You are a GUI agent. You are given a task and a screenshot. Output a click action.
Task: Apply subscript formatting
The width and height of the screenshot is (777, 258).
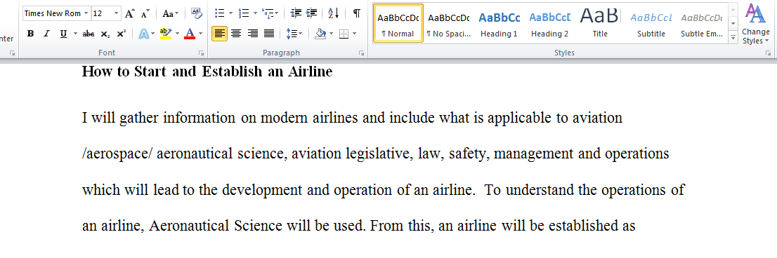[105, 34]
